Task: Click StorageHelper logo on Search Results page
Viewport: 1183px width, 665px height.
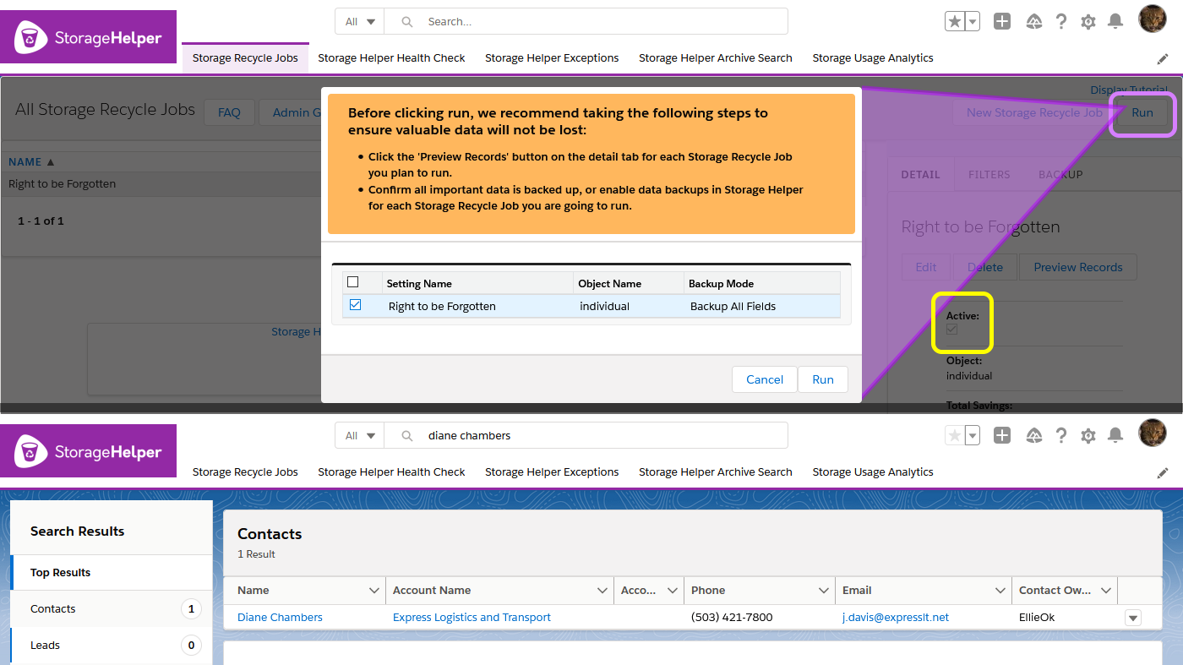Action: pos(89,451)
